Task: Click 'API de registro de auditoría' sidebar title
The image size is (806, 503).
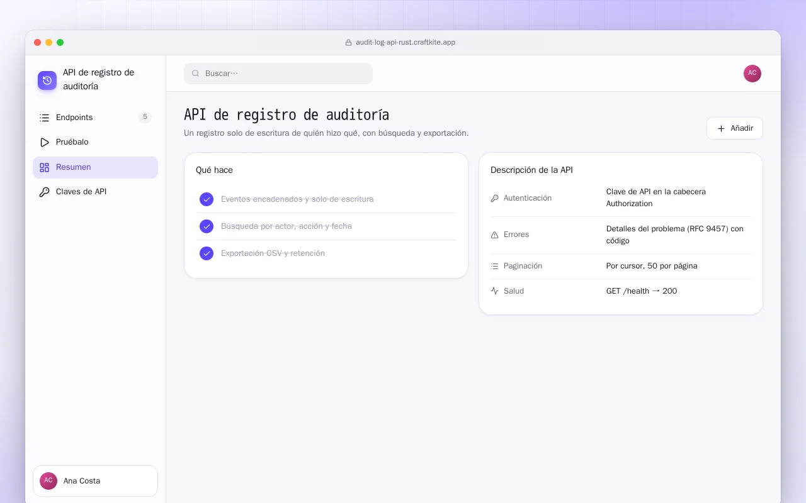Action: coord(99,79)
